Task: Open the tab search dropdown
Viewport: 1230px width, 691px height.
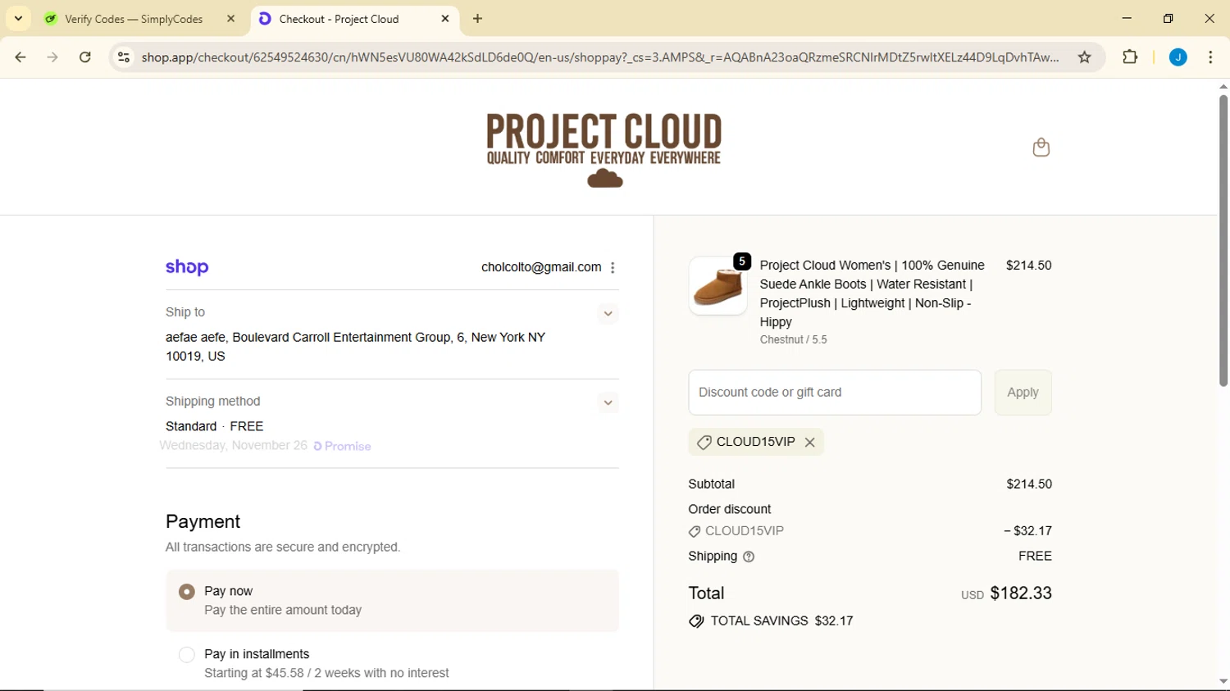Action: pyautogui.click(x=18, y=19)
